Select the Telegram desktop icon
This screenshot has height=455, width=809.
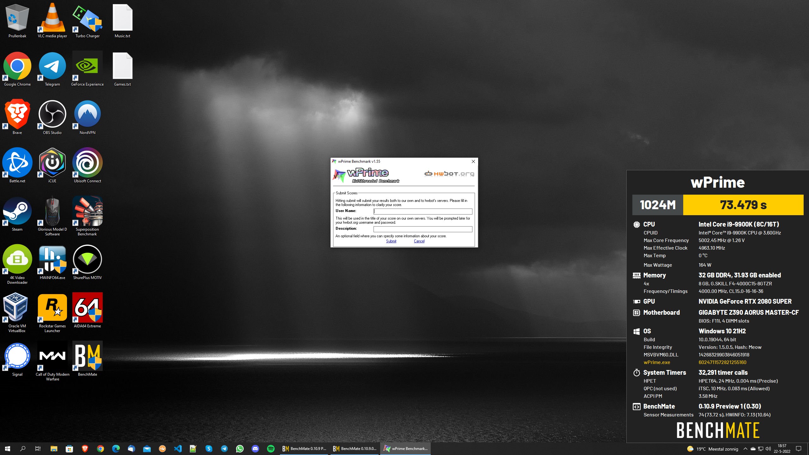click(52, 69)
